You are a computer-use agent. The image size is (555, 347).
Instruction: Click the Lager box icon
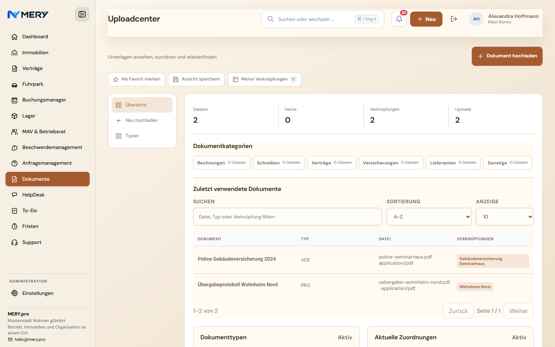point(14,116)
